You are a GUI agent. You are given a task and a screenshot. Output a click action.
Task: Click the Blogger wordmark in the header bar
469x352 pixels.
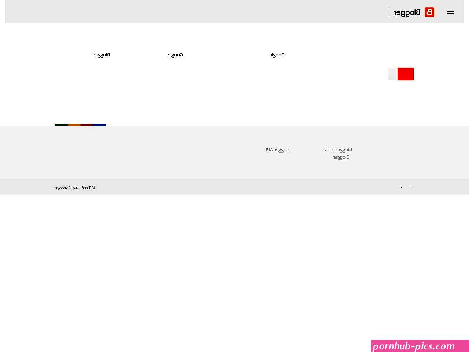pos(407,12)
